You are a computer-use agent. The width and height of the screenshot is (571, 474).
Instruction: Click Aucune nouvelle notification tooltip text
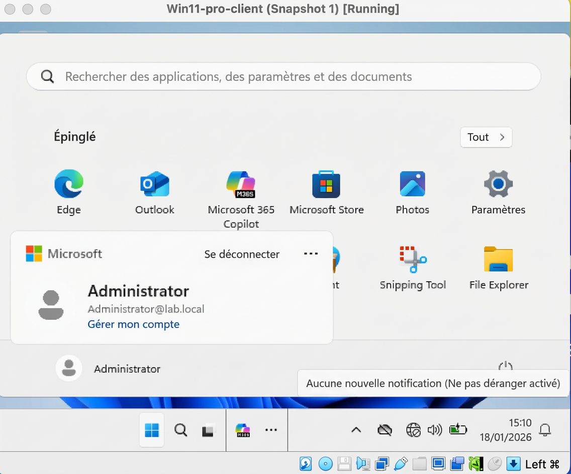(433, 384)
